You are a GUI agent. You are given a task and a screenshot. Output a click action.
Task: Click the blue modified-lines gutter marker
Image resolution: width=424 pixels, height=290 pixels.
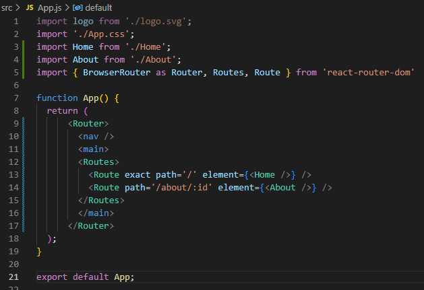[x=23, y=175]
